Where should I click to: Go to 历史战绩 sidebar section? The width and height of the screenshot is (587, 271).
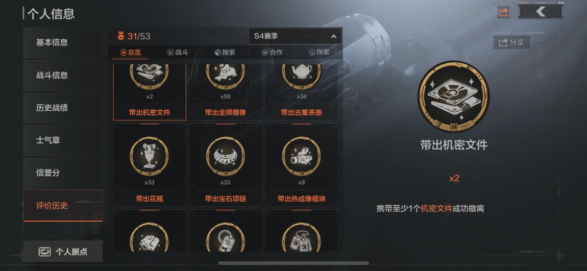(62, 108)
